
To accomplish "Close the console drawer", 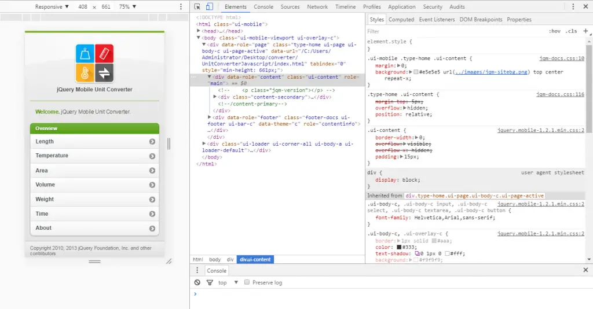I will point(585,270).
